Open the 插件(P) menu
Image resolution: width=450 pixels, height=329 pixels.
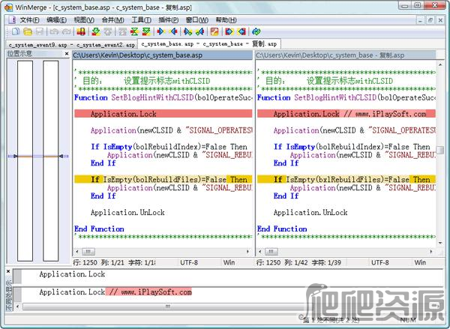(x=169, y=19)
